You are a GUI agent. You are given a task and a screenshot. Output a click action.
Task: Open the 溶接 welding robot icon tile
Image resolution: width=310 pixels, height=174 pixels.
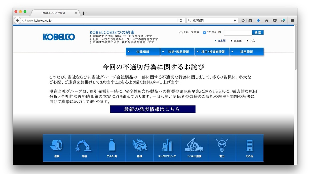pos(84,148)
